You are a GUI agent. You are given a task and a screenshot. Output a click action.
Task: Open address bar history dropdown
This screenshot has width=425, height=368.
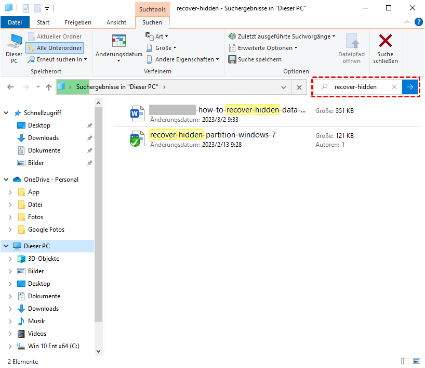click(x=284, y=87)
